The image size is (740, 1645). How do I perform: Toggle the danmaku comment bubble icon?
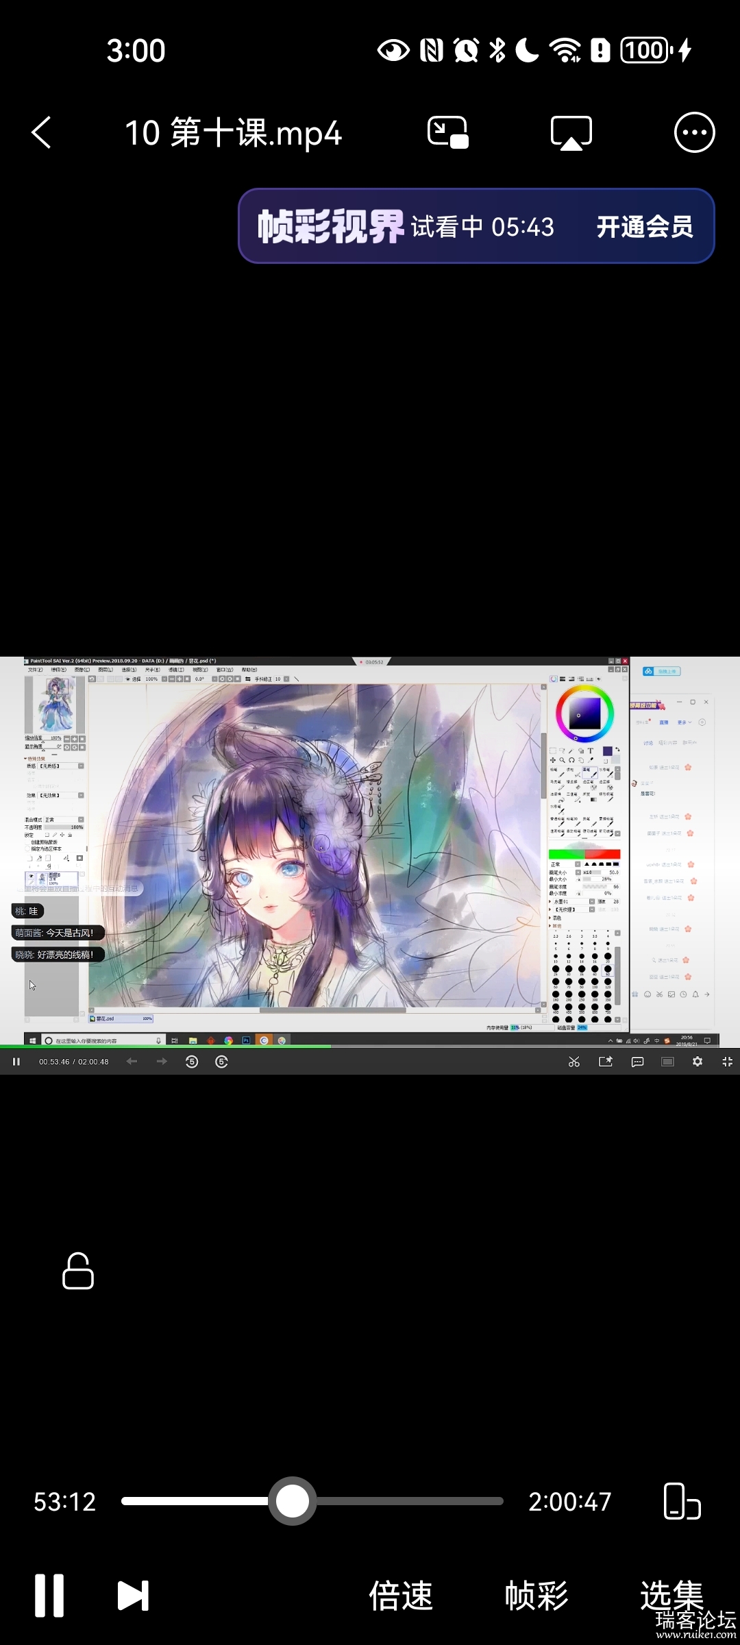point(637,1062)
